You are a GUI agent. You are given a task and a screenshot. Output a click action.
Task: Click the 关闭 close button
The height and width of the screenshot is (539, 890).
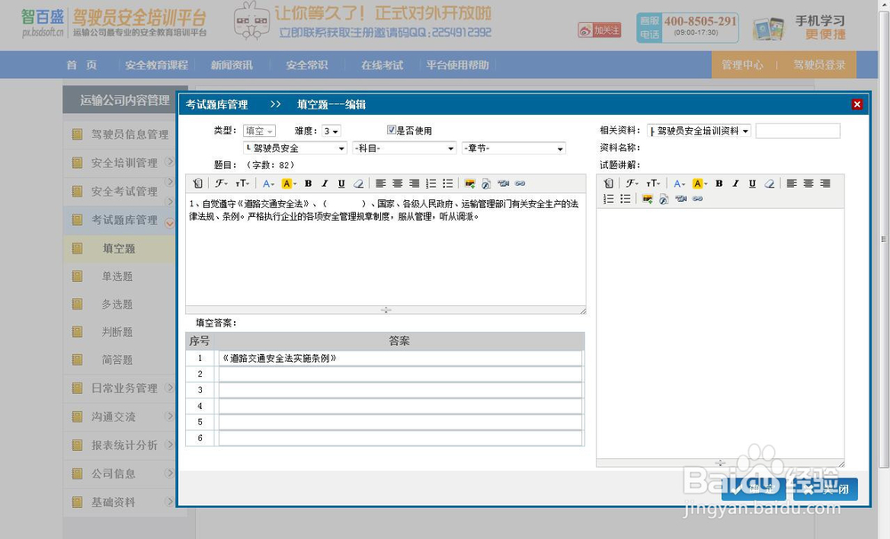point(825,489)
